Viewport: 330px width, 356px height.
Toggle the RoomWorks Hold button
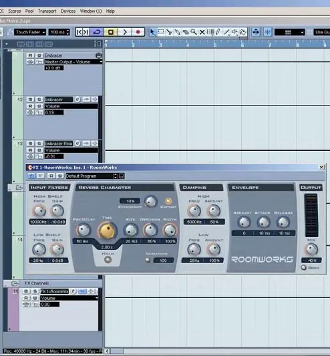(x=108, y=260)
